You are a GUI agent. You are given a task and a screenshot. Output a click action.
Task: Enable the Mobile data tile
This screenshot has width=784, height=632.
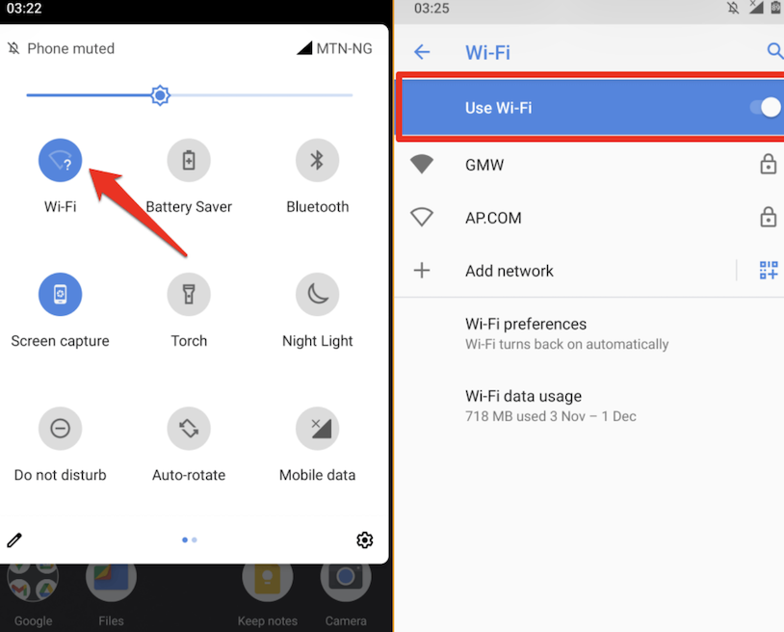pyautogui.click(x=317, y=429)
